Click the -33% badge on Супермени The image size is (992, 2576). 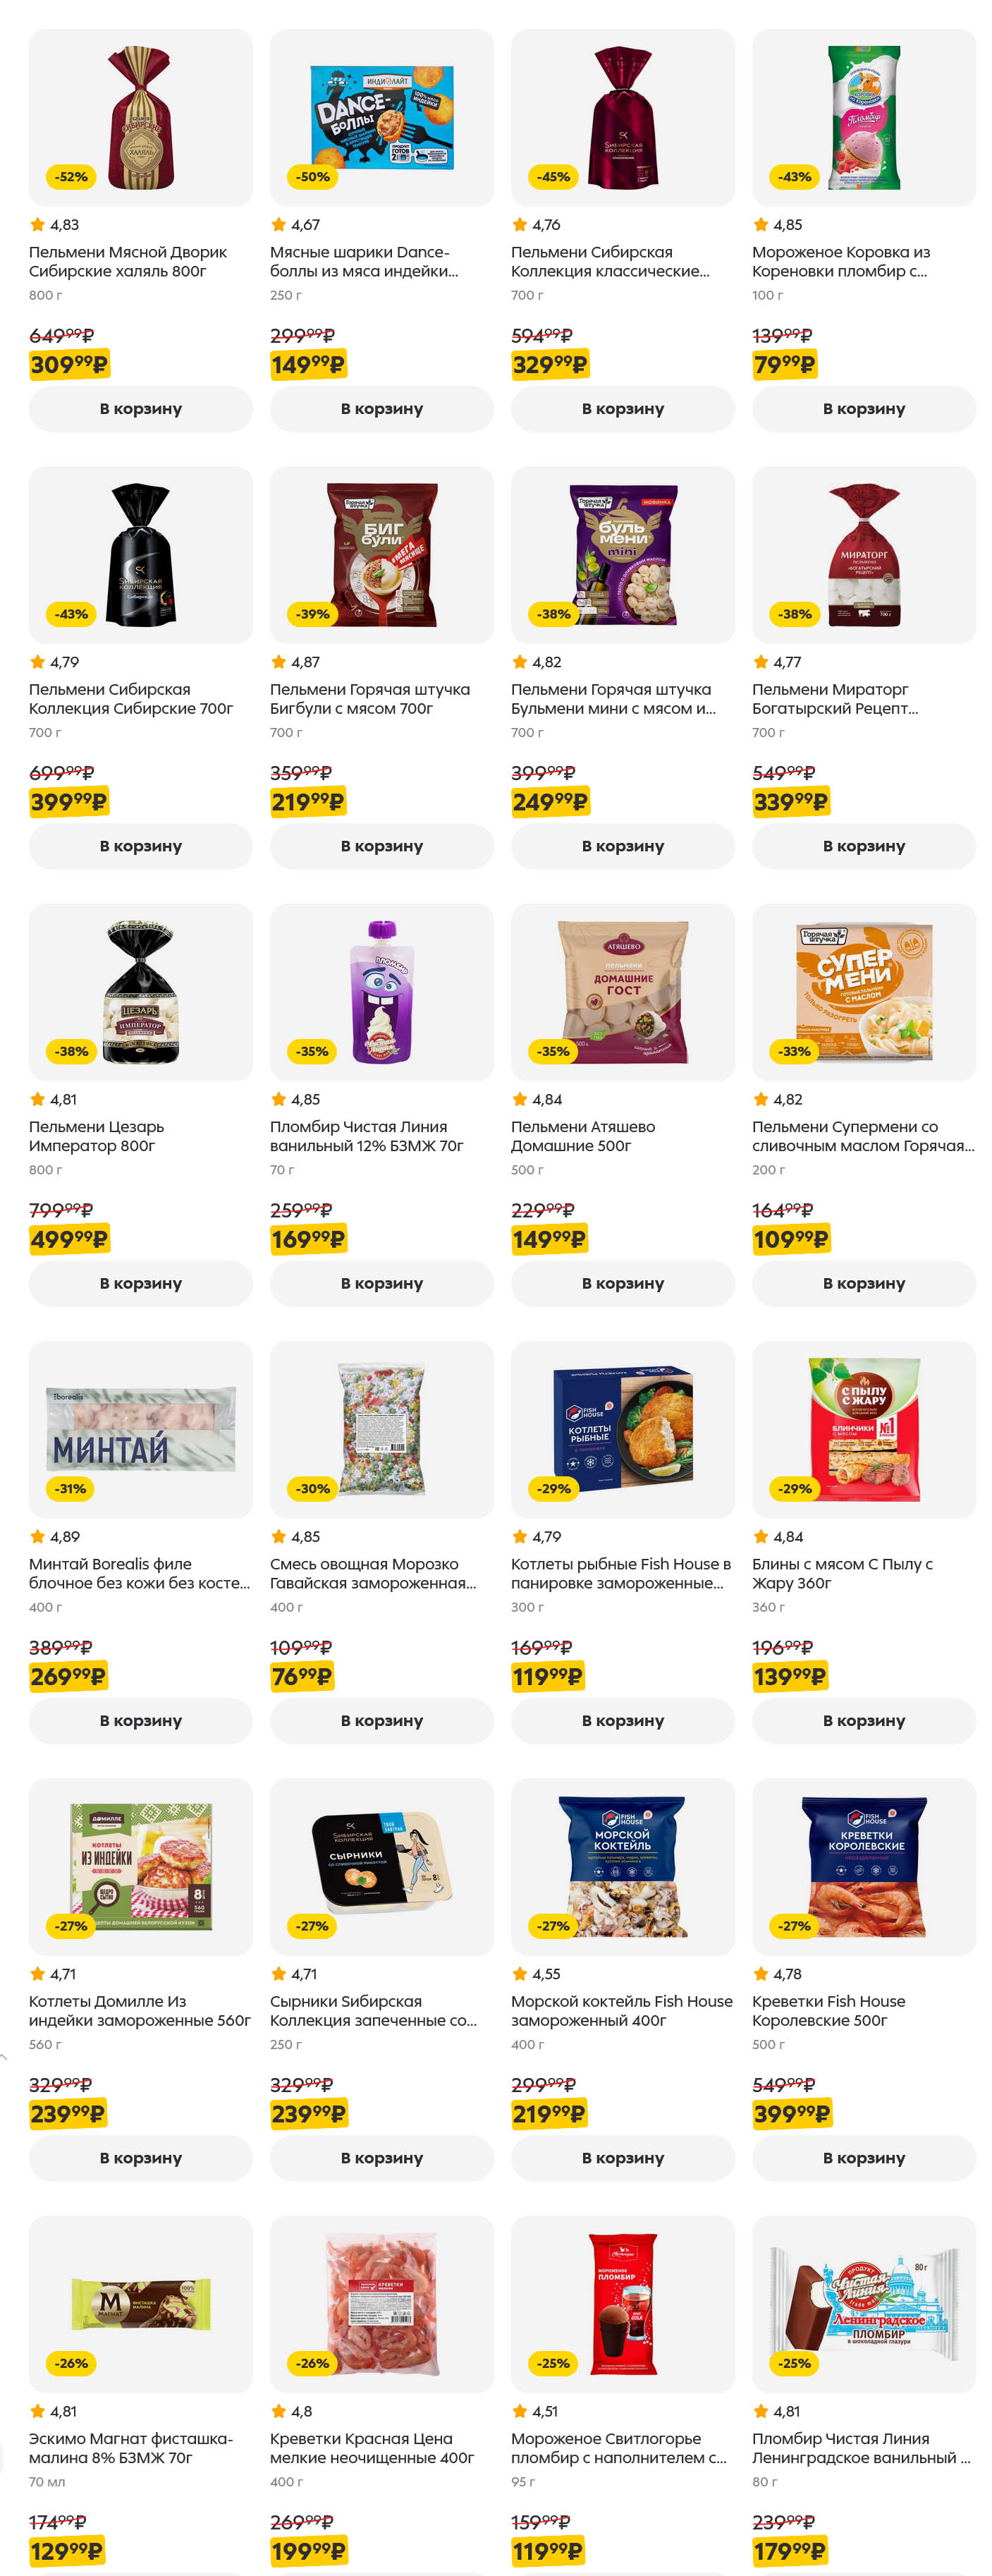[x=795, y=1051]
